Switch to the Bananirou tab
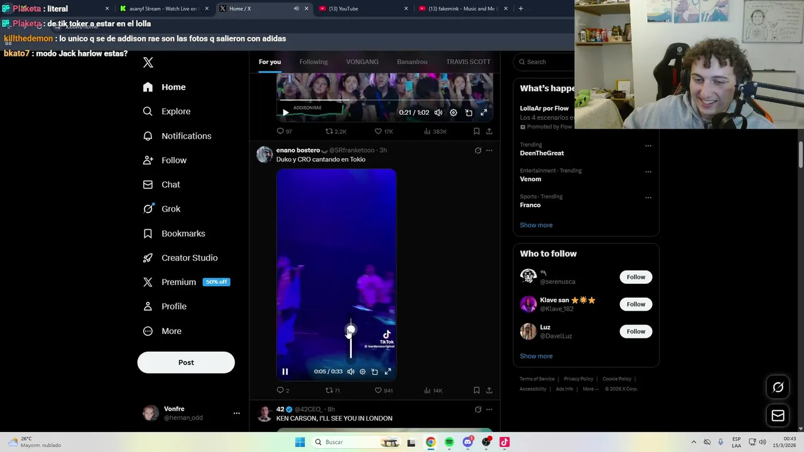Screen dimensions: 804x452 412,62
